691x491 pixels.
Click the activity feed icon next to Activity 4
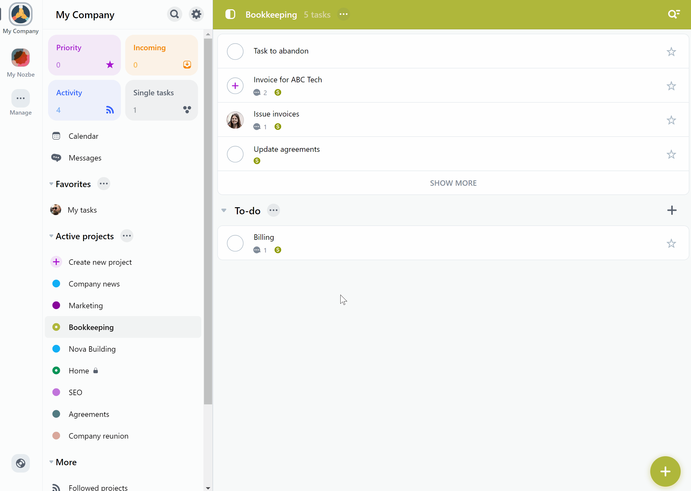110,110
